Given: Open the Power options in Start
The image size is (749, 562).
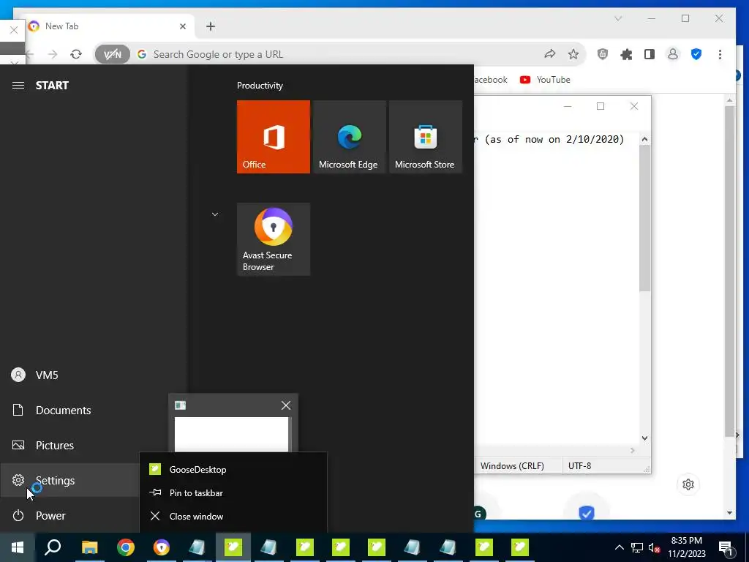Looking at the screenshot, I should (x=69, y=516).
